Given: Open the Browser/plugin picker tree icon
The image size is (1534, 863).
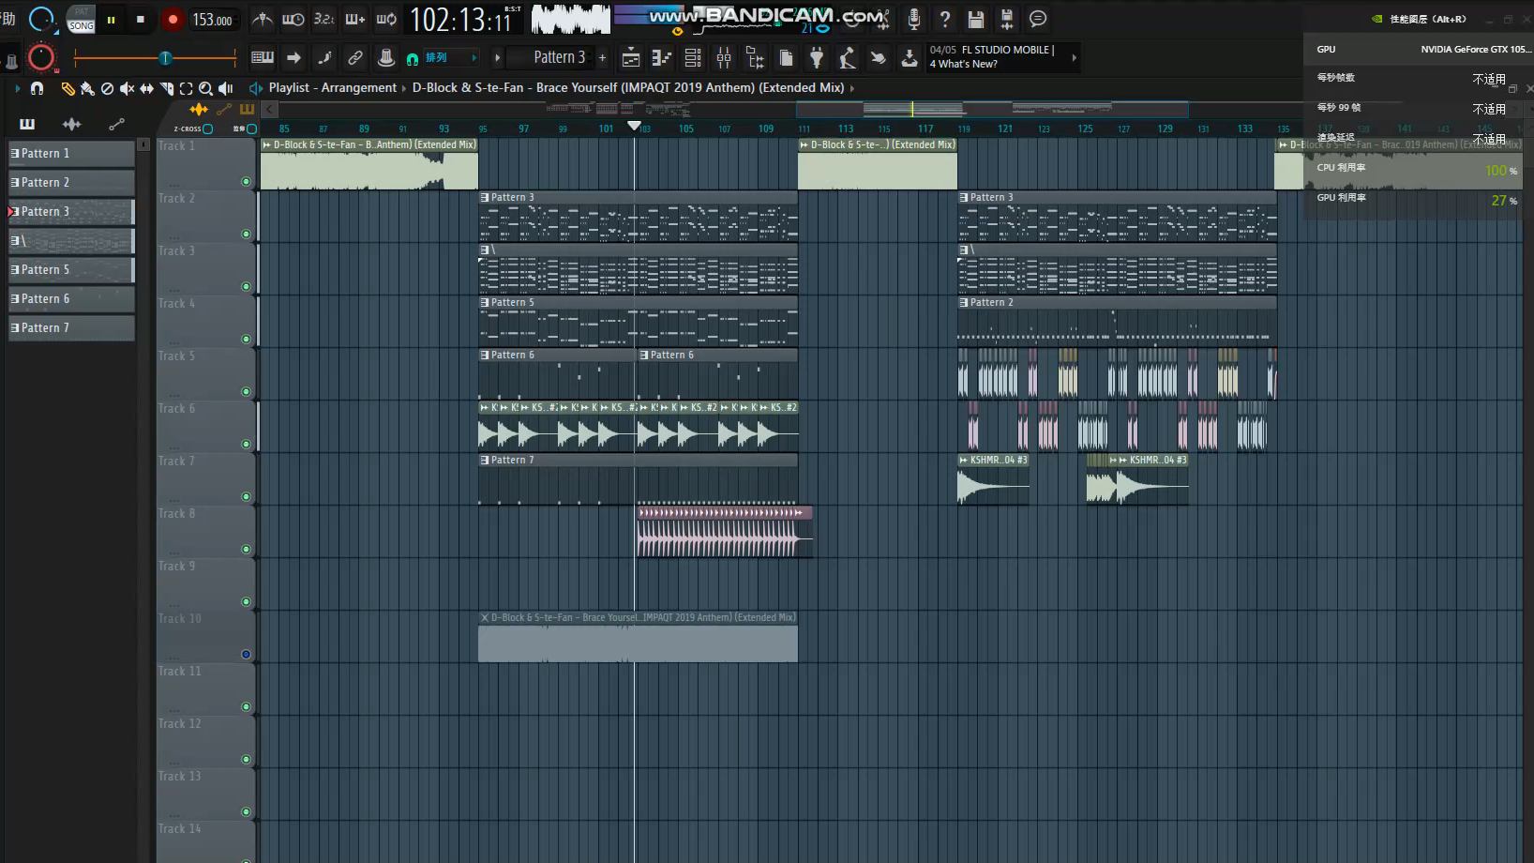Looking at the screenshot, I should click(x=755, y=58).
